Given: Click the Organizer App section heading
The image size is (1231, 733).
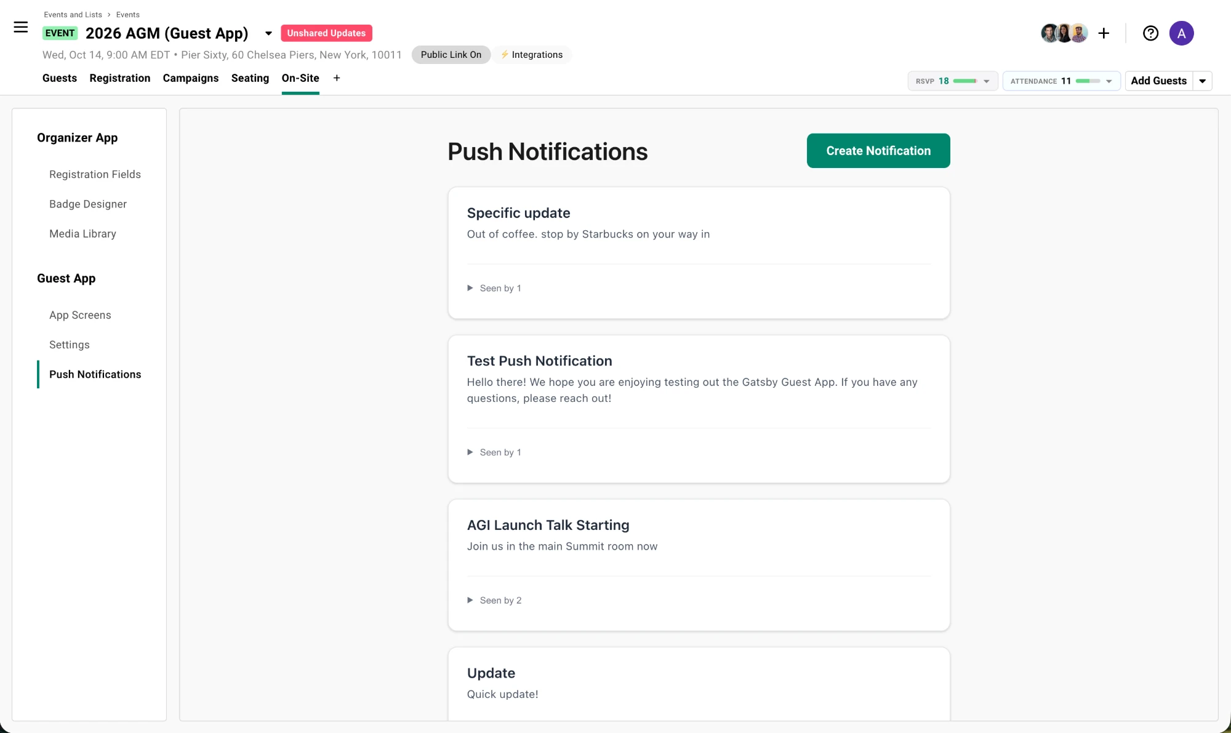Looking at the screenshot, I should tap(77, 138).
